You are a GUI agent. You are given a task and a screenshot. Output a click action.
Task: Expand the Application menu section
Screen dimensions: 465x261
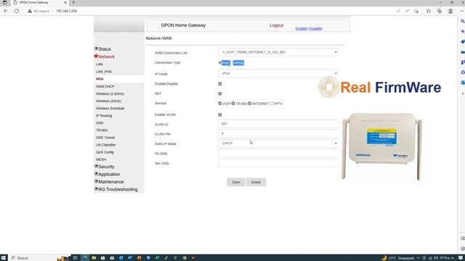pyautogui.click(x=108, y=174)
